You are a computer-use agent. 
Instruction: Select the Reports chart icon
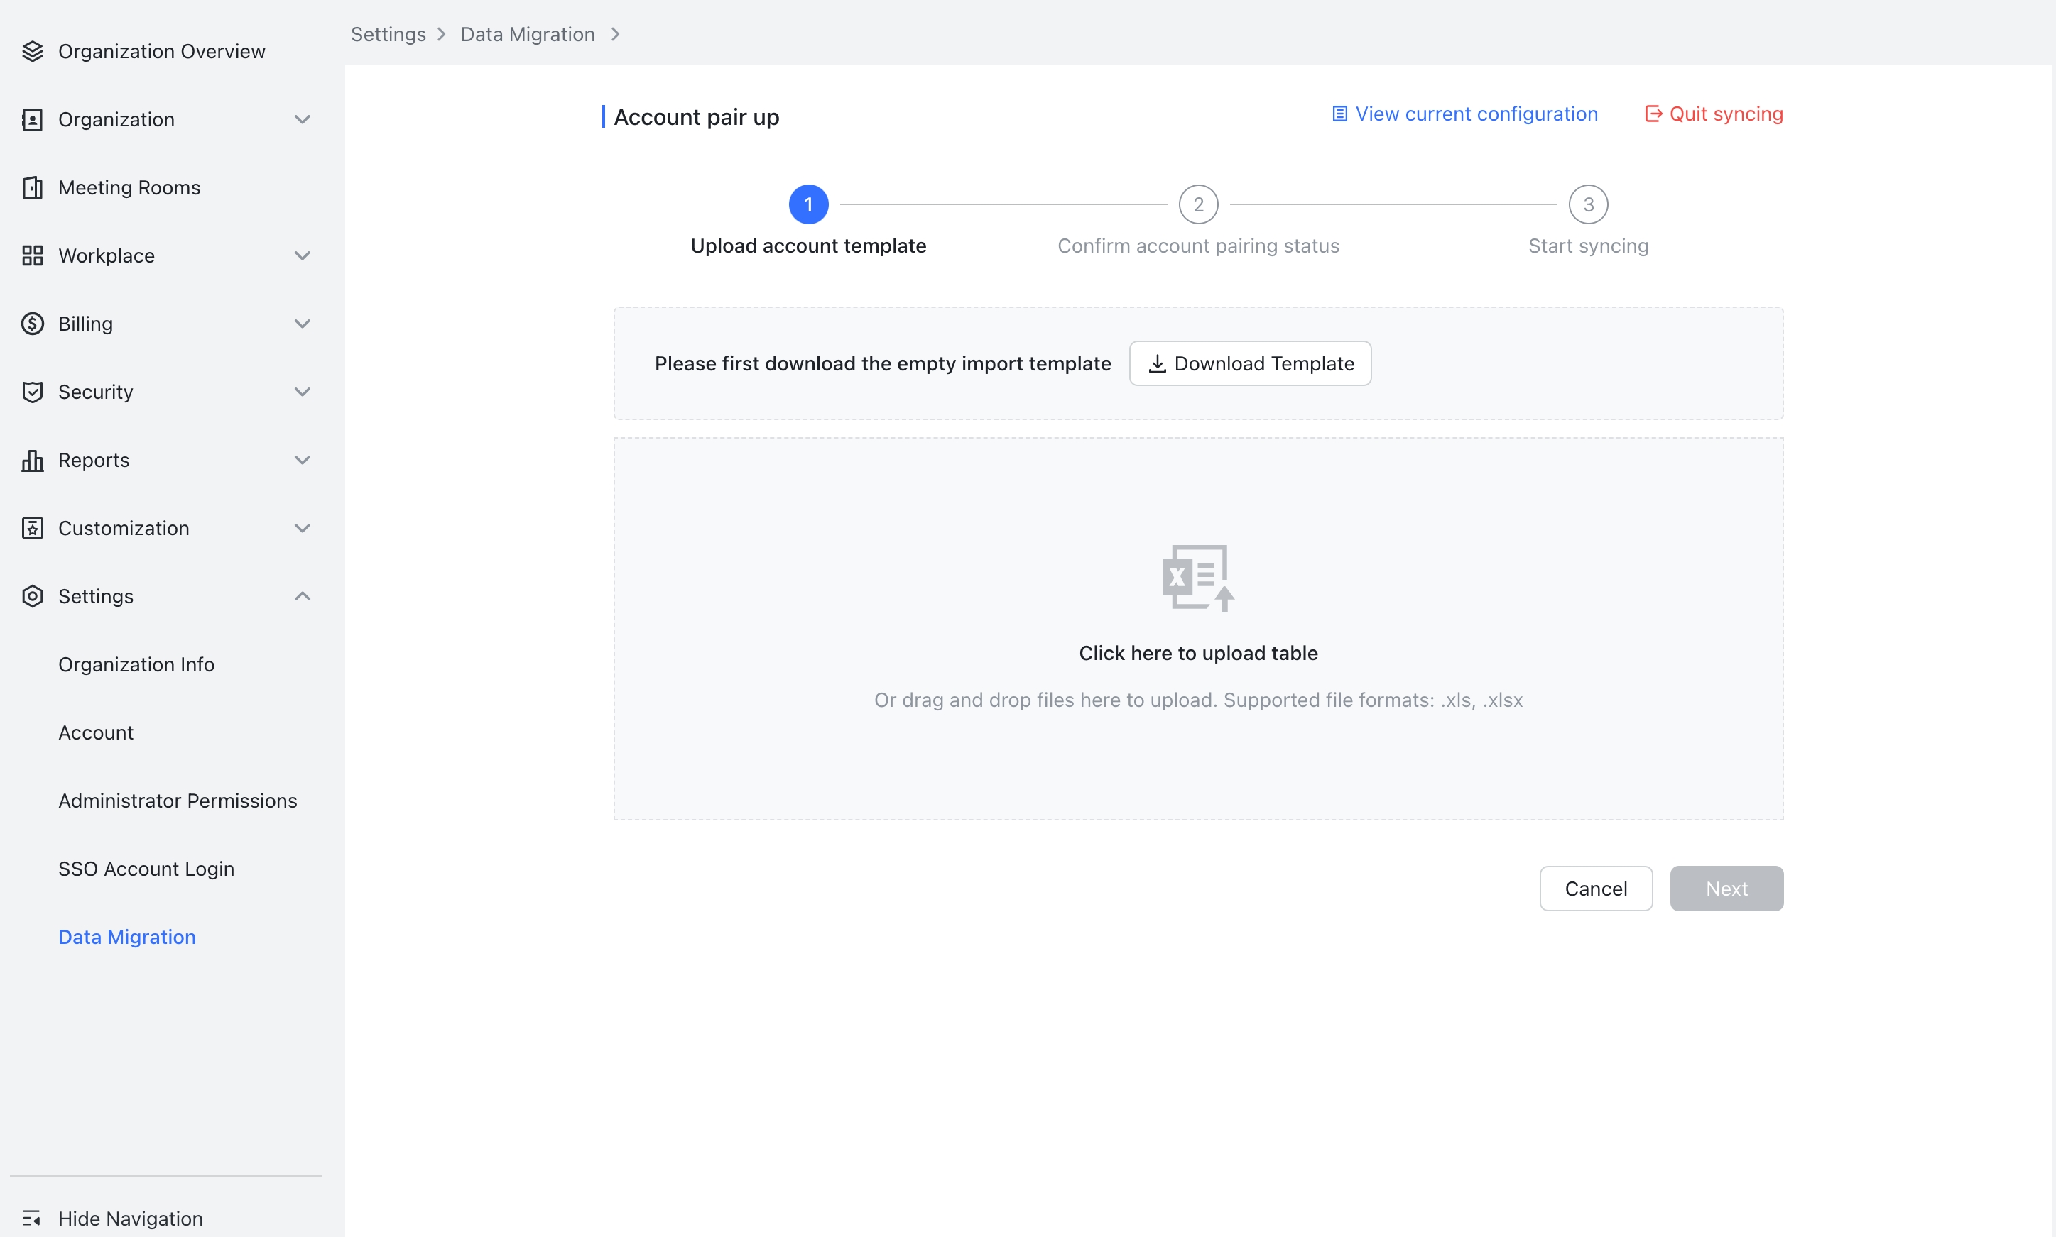[x=33, y=460]
